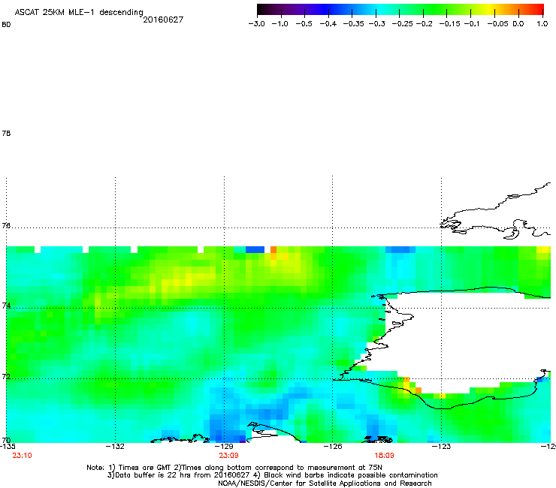Image resolution: width=556 pixels, height=488 pixels.
Task: Click the '-1.0' color scale label
Action: (280, 24)
